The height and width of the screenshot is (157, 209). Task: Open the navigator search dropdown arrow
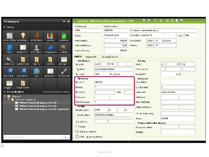(x=69, y=137)
